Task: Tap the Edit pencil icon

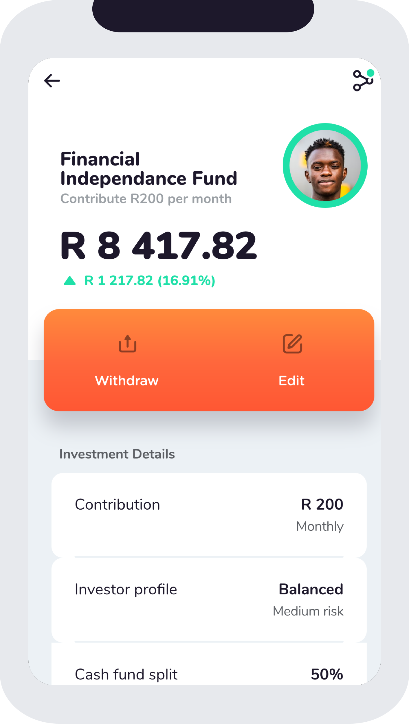Action: [292, 344]
